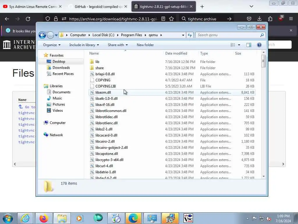
Task: Select the libatk-1.0-0.dll file
Action: tap(107, 99)
